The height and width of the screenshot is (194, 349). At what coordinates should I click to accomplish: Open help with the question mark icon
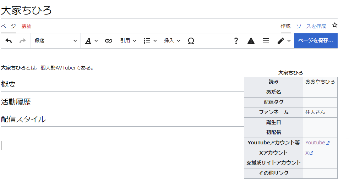pos(236,41)
